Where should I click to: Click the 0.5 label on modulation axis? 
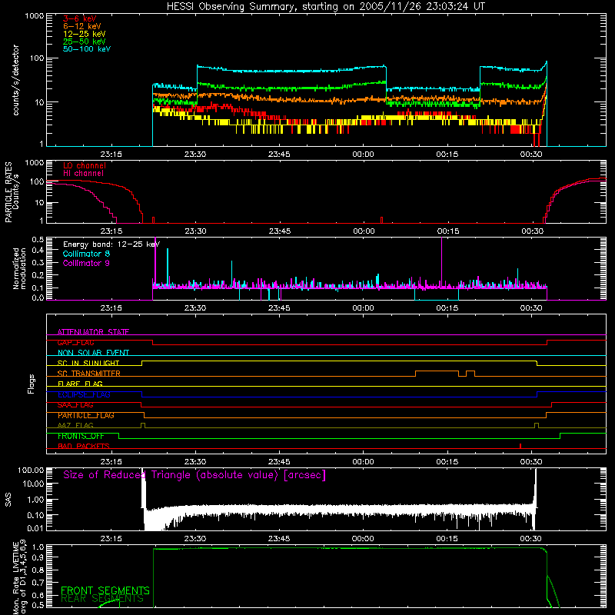38,239
